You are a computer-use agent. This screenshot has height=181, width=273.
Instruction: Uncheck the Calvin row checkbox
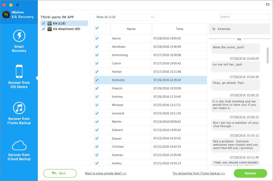pos(97,63)
